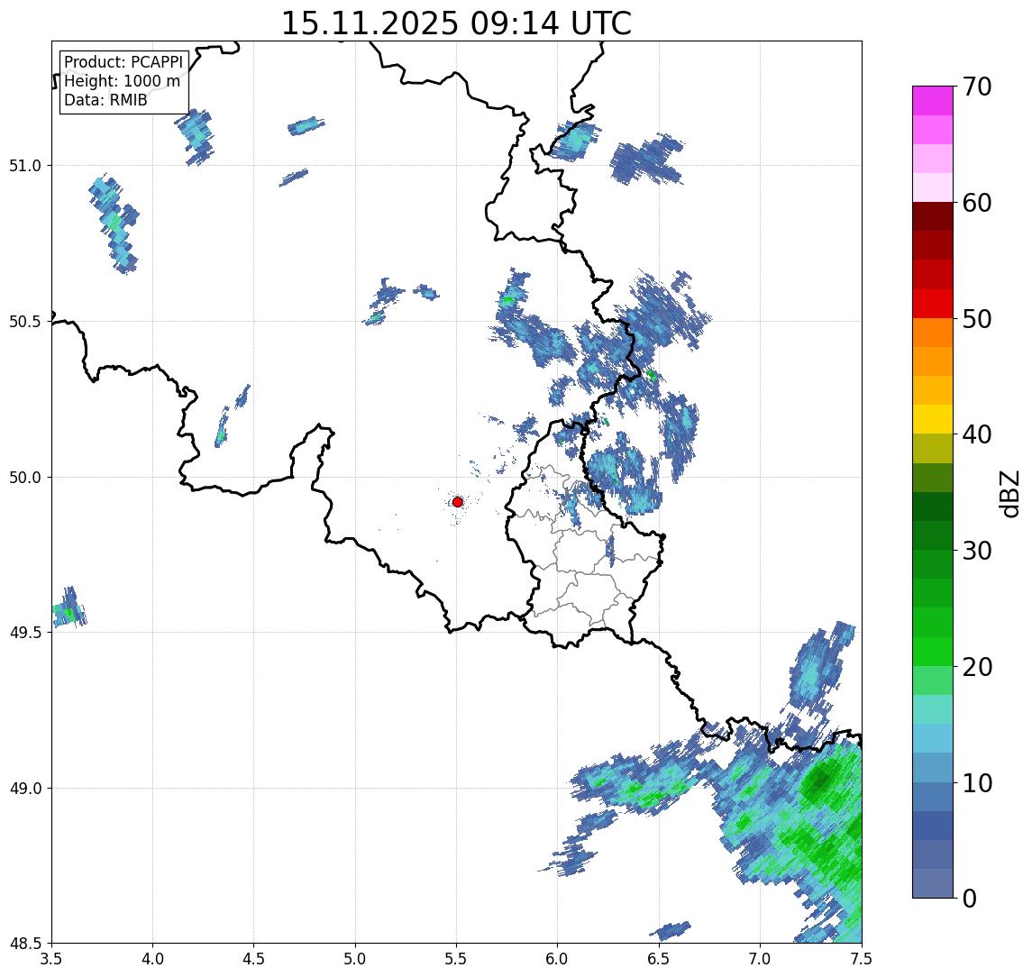Click the colorbar tick label '0'
Image resolution: width=1032 pixels, height=977 pixels.
970,899
